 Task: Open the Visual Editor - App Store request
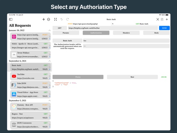coord(30,94)
